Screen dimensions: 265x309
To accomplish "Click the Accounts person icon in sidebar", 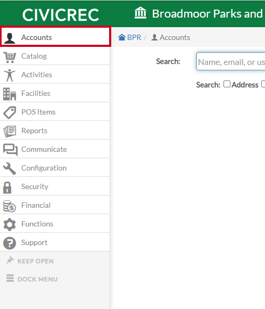I will 10,38.
